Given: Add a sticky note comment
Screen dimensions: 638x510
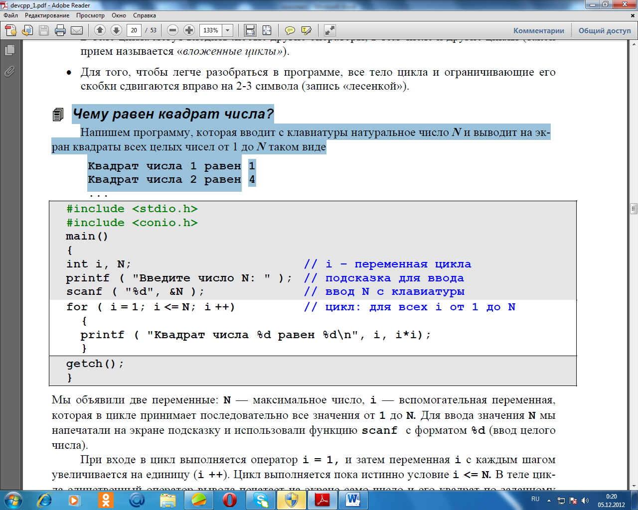Looking at the screenshot, I should coord(290,30).
